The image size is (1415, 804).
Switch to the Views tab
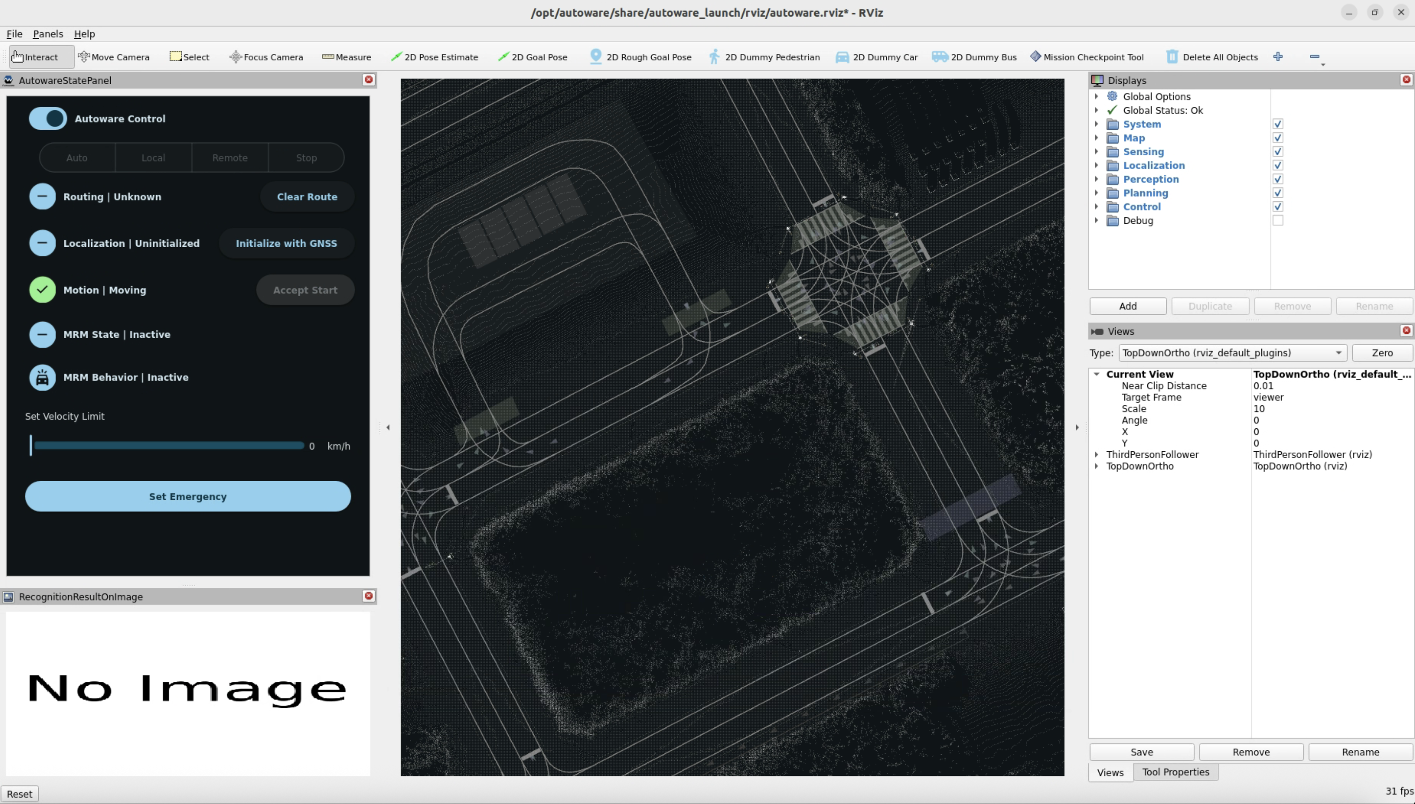pyautogui.click(x=1111, y=773)
